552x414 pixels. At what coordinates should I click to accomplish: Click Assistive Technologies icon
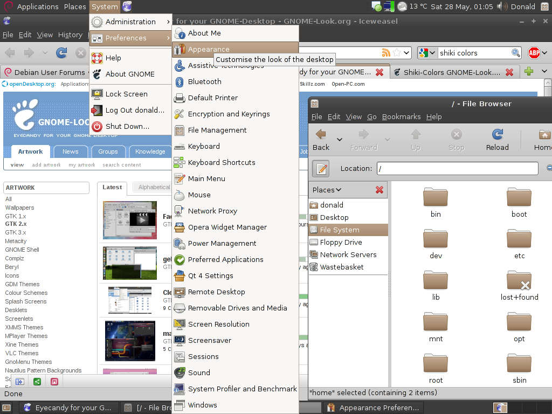180,65
